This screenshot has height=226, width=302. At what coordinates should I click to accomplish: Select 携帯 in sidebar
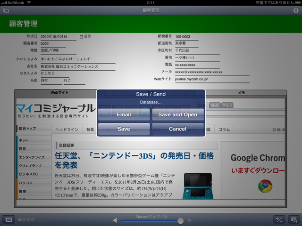point(34,192)
